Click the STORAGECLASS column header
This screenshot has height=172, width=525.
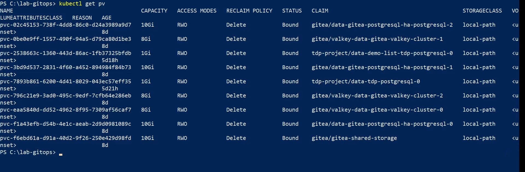pyautogui.click(x=482, y=11)
